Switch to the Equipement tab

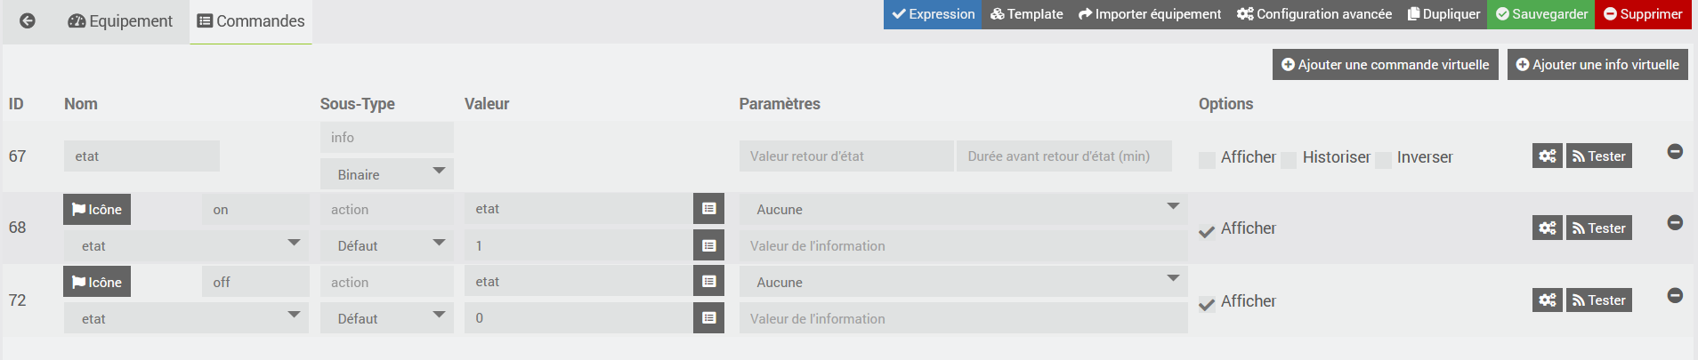120,21
